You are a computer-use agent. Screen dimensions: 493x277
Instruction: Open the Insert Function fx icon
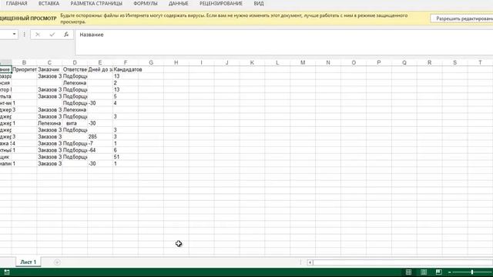coord(66,35)
